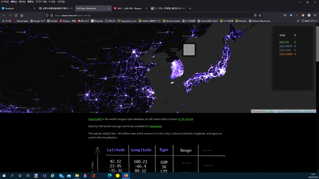Click the Total count label
This screenshot has width=319, height=179.
coord(282,35)
